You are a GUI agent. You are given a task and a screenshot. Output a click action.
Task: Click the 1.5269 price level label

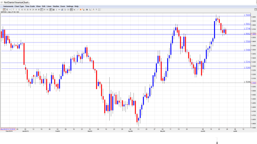(247, 68)
